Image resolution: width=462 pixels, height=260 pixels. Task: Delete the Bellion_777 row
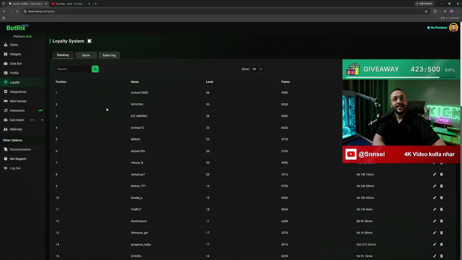point(441,186)
